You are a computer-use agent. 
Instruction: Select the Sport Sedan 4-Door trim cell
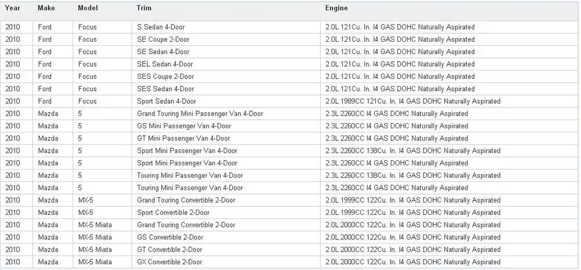[x=225, y=101]
